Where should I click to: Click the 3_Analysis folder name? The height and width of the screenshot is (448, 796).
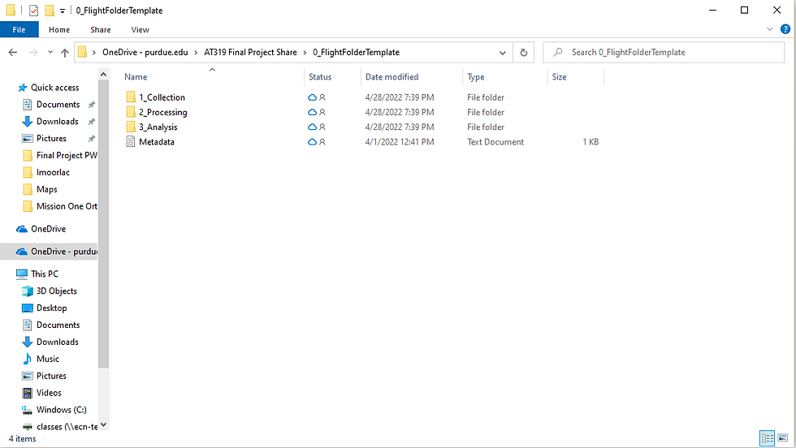[x=158, y=127]
